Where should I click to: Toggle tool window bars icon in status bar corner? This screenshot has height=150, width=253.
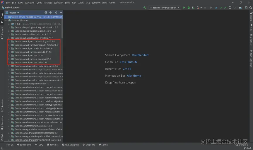2,148
